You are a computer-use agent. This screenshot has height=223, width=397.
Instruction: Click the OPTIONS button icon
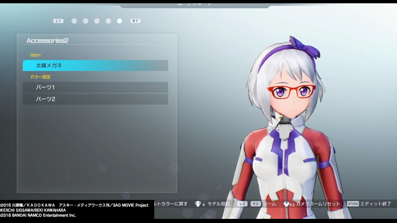point(353,204)
